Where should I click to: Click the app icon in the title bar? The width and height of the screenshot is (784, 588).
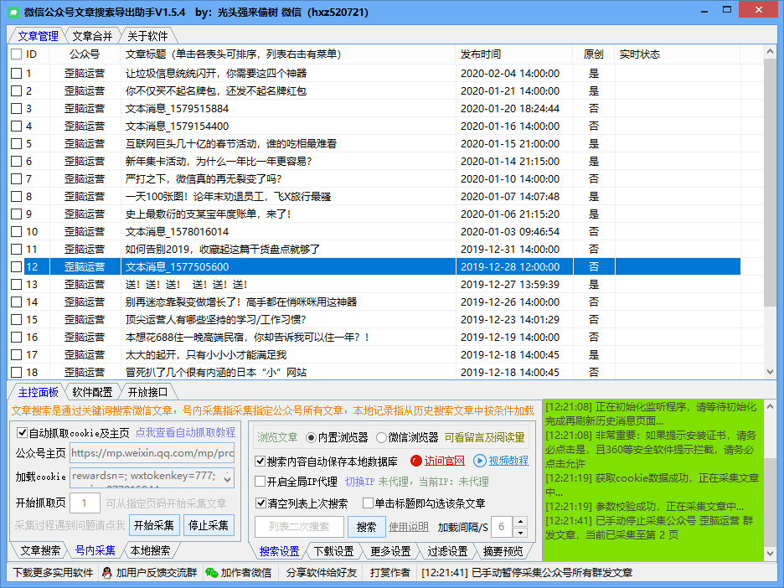(13, 12)
